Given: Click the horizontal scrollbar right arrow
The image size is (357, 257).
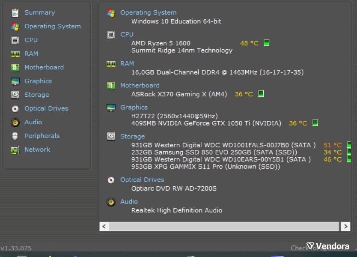Looking at the screenshot, I should [345, 227].
